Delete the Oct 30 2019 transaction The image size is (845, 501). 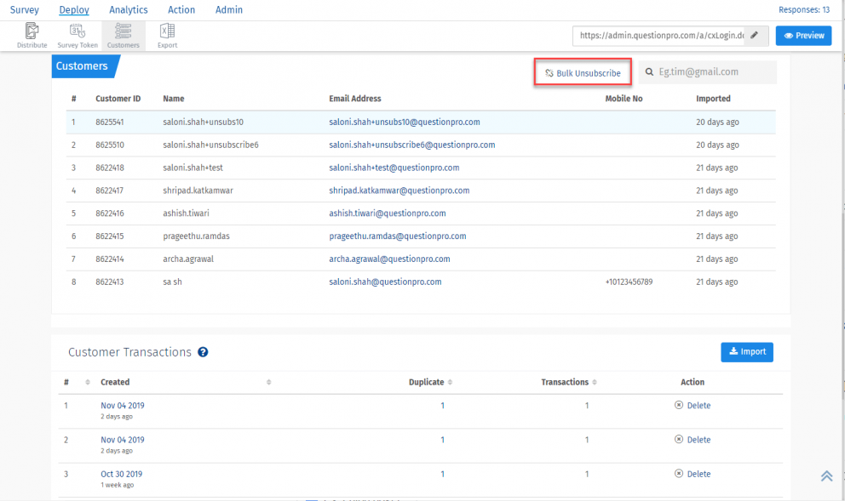coord(693,474)
